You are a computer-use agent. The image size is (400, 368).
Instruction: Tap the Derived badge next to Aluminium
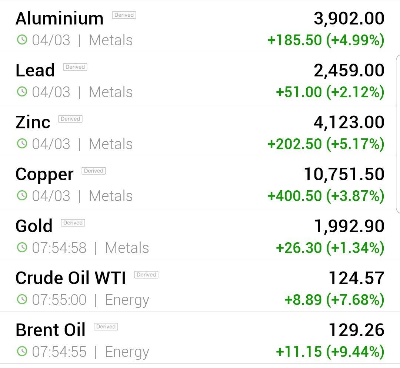(124, 15)
